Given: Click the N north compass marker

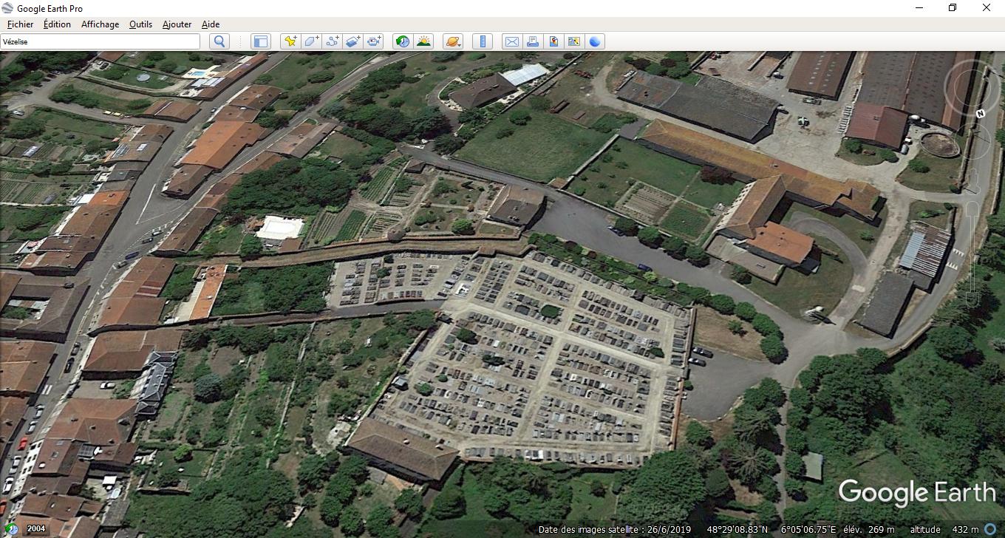Looking at the screenshot, I should pyautogui.click(x=981, y=113).
